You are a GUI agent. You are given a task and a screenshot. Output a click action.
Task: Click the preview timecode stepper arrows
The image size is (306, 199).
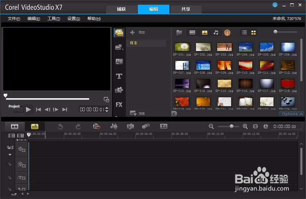pos(107,109)
